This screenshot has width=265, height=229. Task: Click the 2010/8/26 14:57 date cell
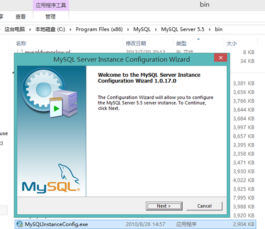tap(145, 224)
